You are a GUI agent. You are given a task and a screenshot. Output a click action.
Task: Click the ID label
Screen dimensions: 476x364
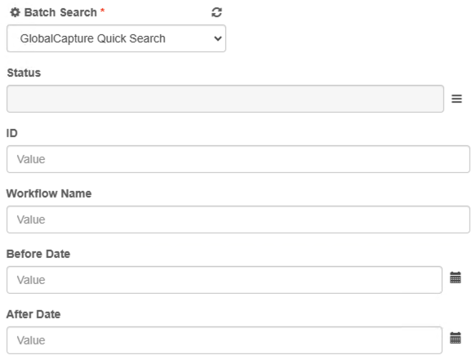pos(12,133)
